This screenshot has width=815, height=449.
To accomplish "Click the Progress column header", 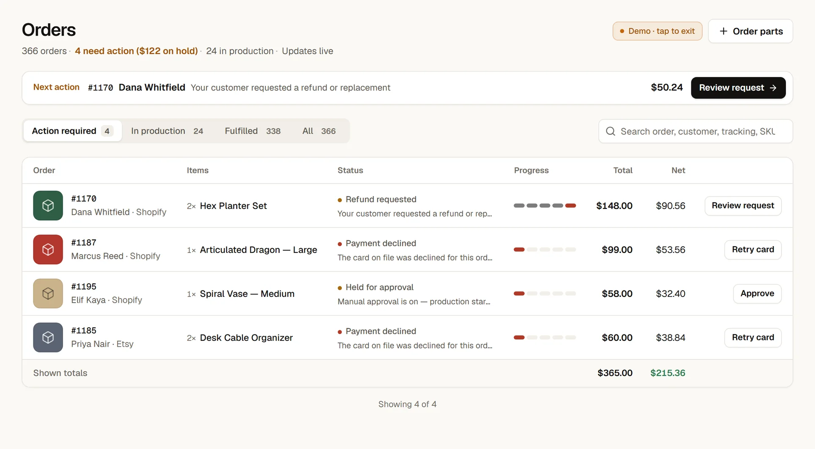I will (531, 170).
